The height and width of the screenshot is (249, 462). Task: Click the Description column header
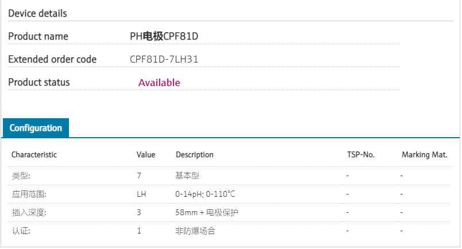coord(194,155)
